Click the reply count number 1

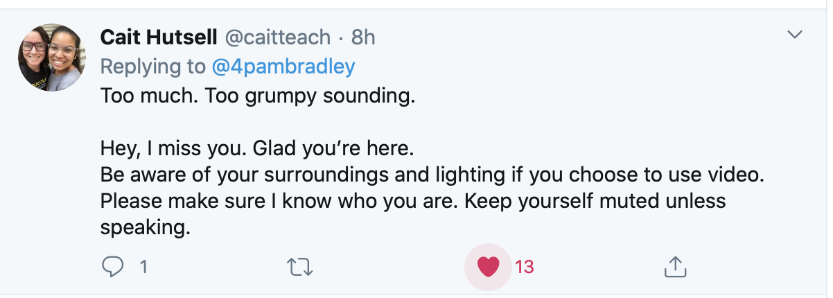(143, 266)
